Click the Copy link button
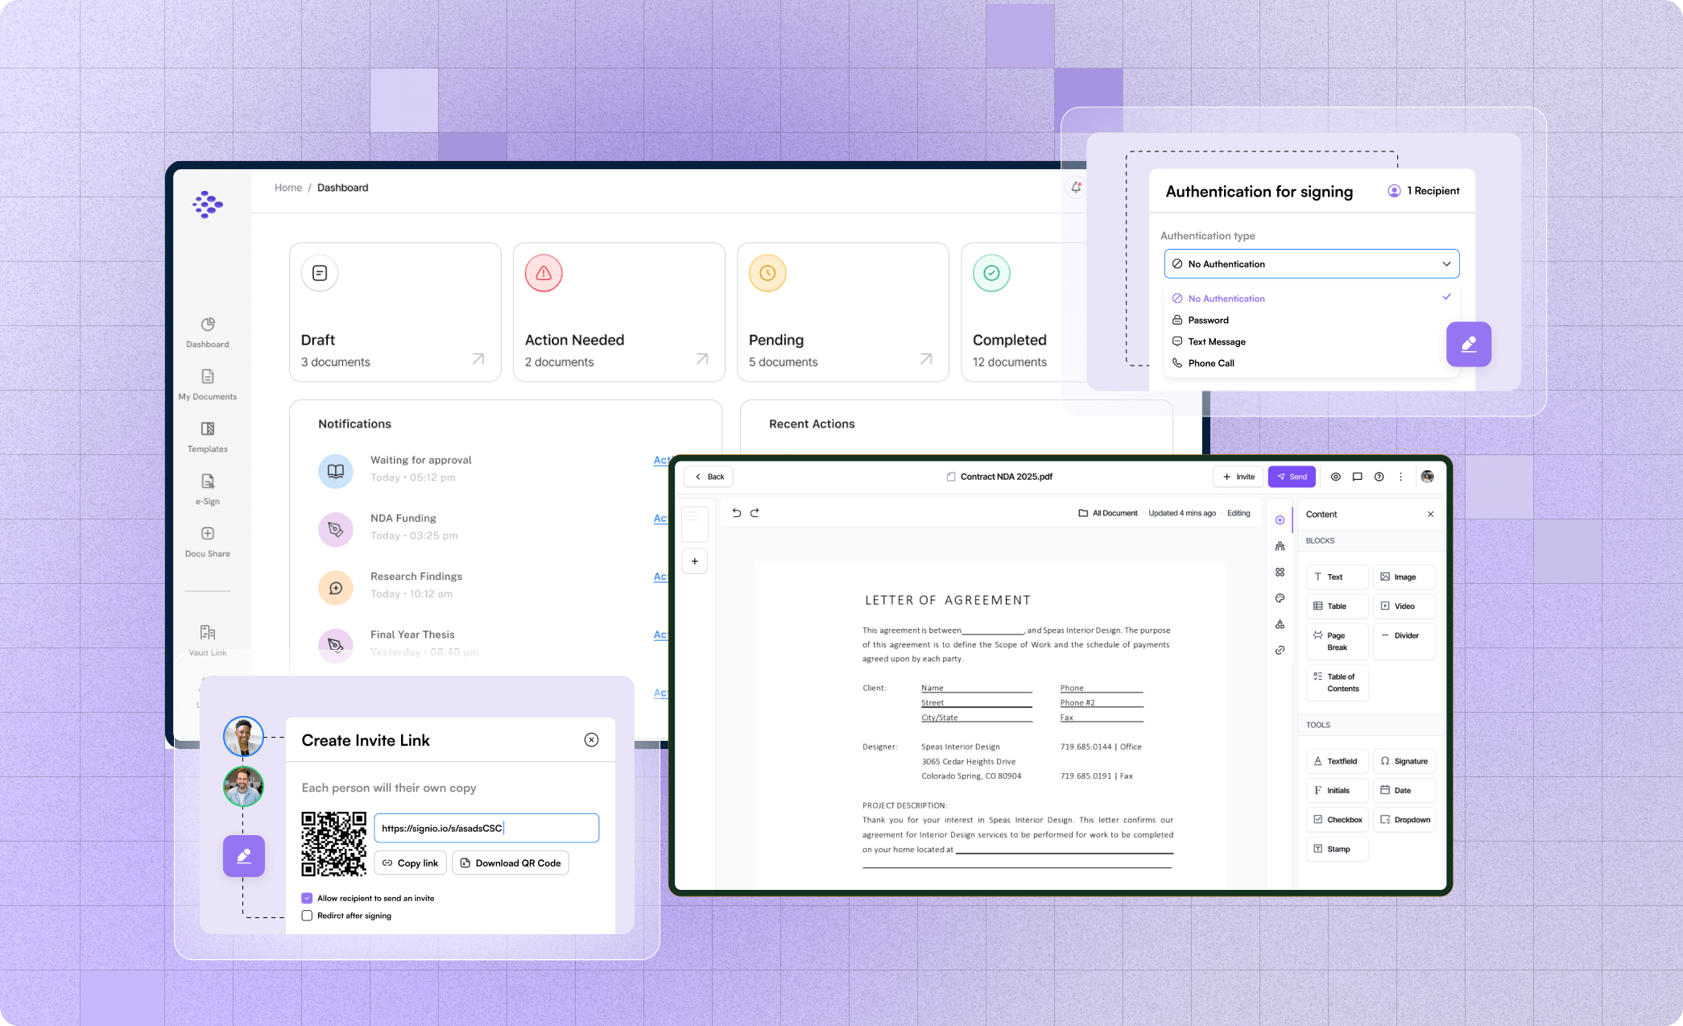The image size is (1683, 1026). click(411, 863)
